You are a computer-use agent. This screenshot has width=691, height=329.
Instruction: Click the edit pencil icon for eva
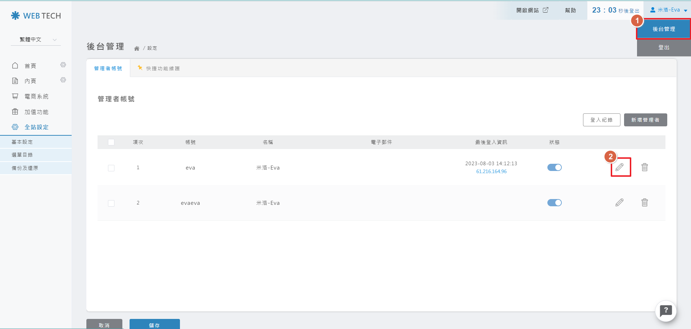click(x=619, y=167)
